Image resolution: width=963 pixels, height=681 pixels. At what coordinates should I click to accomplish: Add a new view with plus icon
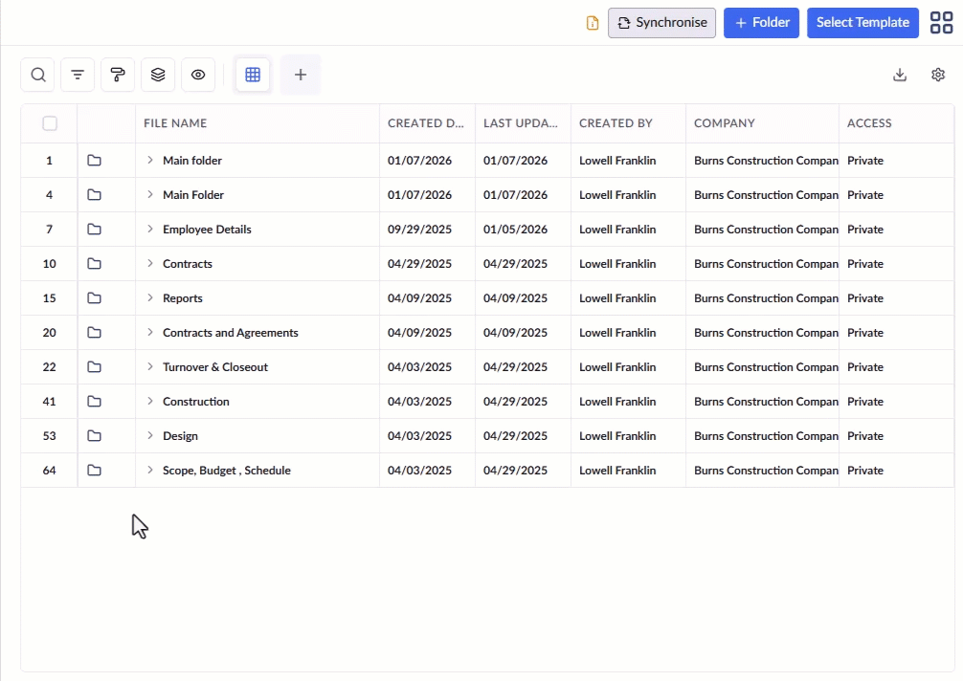pyautogui.click(x=301, y=75)
